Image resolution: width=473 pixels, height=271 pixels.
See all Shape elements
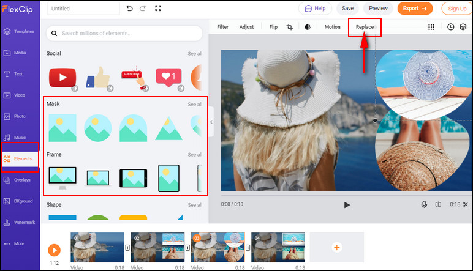coord(195,205)
